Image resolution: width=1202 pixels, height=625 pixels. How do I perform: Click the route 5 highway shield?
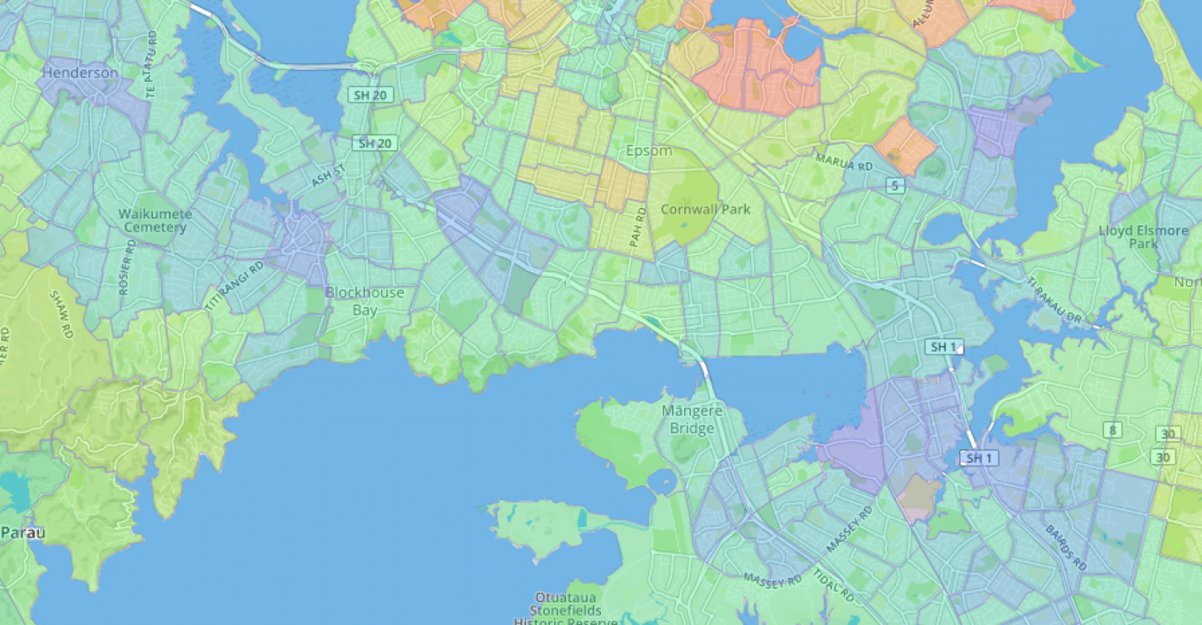click(x=895, y=185)
